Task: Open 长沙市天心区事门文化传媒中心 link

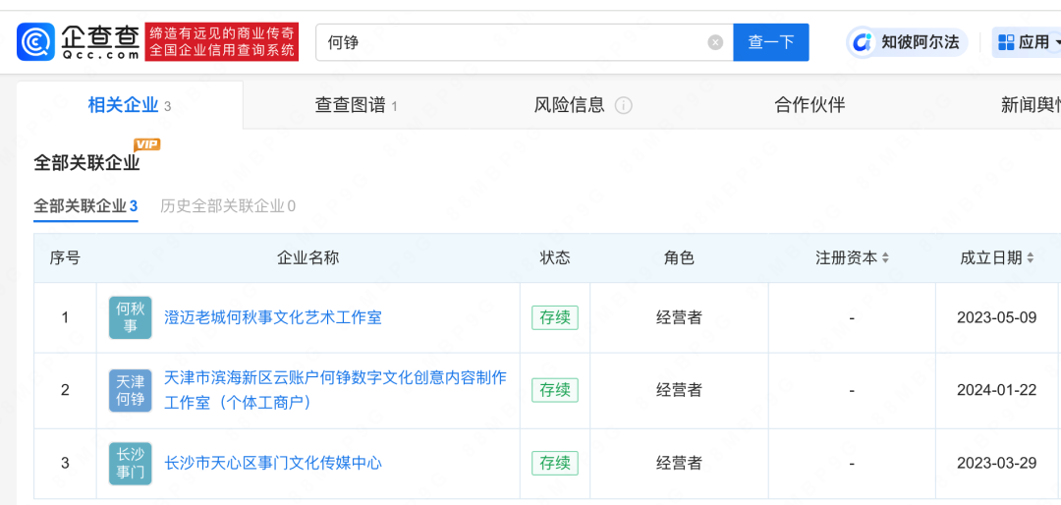Action: pyautogui.click(x=272, y=463)
